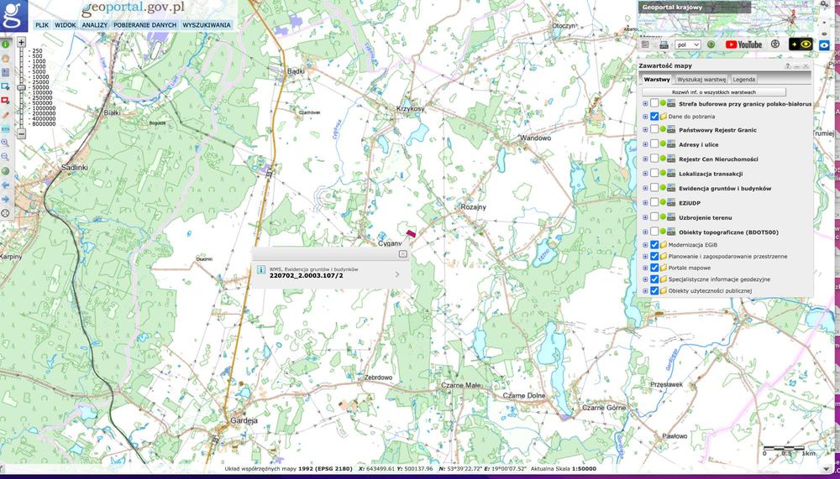Switch to Wyszukaj warstwę tab
The image size is (840, 479).
coord(701,79)
